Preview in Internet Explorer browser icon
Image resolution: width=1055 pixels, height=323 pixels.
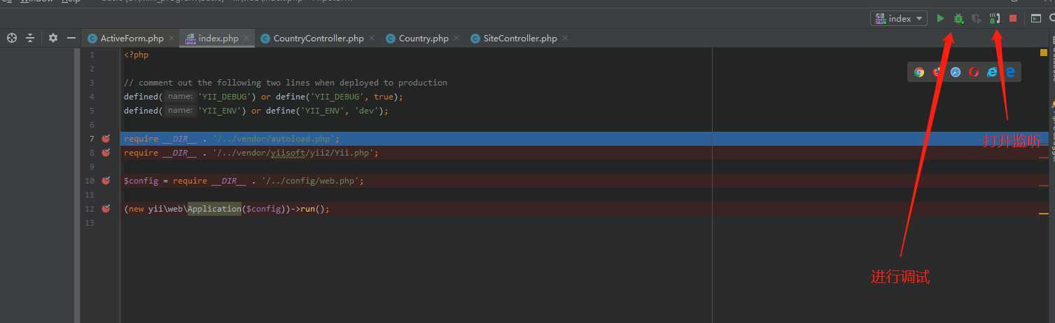[992, 71]
